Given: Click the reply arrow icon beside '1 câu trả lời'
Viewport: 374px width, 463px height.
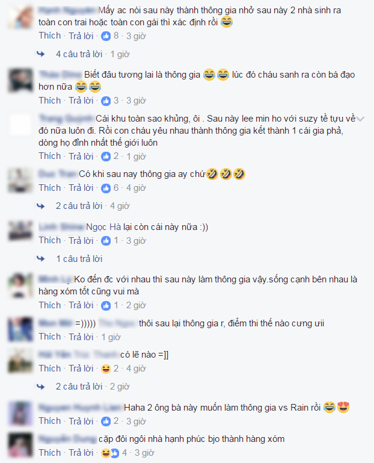Looking at the screenshot, I should 41,259.
